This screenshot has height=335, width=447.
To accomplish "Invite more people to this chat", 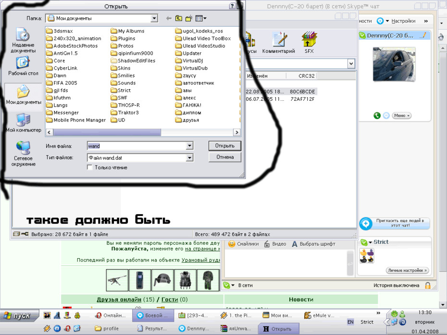I will [x=395, y=223].
